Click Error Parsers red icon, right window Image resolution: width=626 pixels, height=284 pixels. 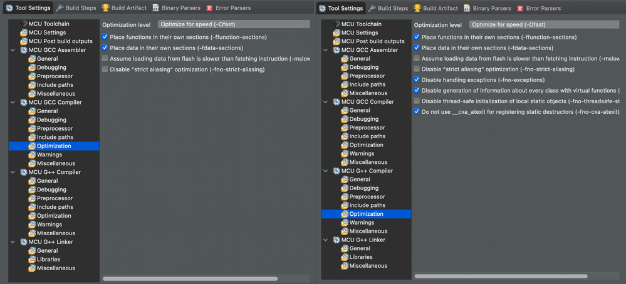pos(520,8)
